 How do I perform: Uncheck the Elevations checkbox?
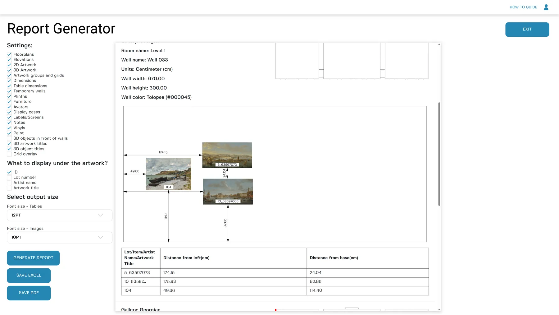pos(9,60)
